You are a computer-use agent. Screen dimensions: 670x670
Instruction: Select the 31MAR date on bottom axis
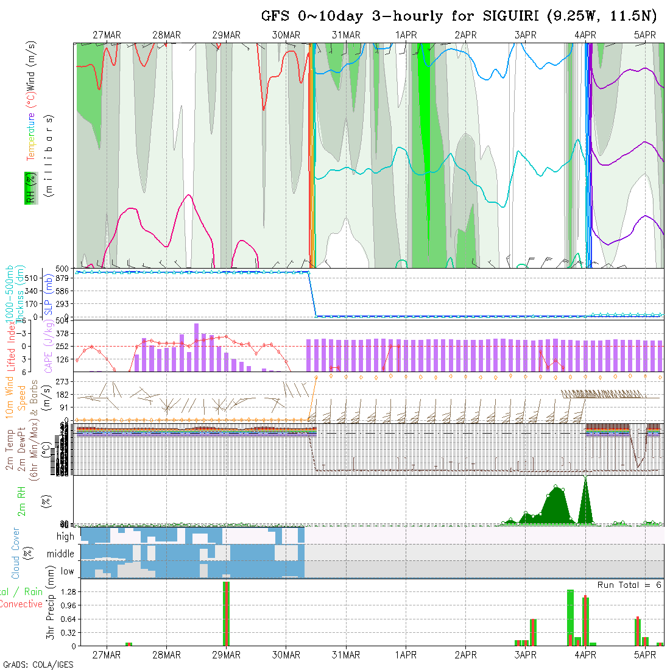[x=346, y=655]
